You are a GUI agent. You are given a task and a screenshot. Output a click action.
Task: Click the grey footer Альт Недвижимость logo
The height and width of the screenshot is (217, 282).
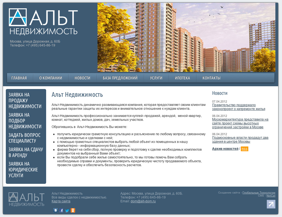[27, 199]
